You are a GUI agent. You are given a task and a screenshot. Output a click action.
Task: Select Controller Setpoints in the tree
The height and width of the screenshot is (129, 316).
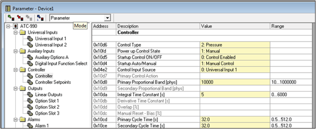[x=53, y=82]
